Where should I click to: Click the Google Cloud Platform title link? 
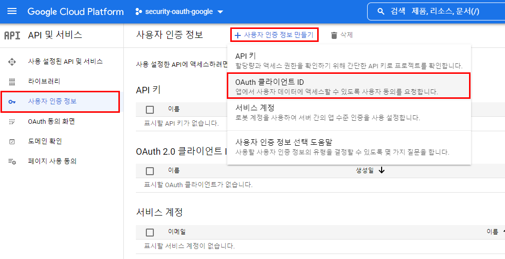tap(75, 12)
